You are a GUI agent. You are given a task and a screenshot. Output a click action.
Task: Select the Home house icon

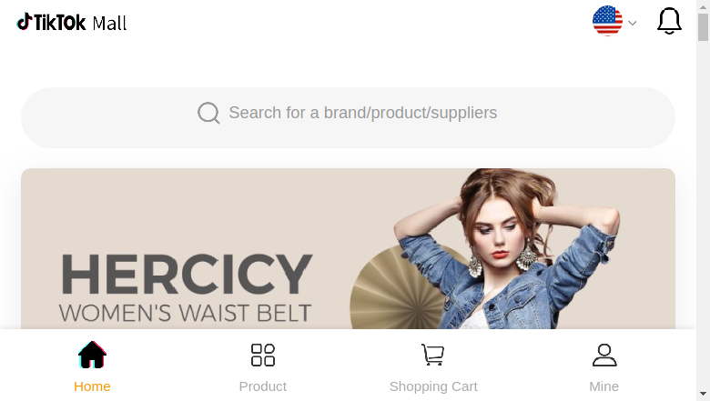(x=92, y=355)
